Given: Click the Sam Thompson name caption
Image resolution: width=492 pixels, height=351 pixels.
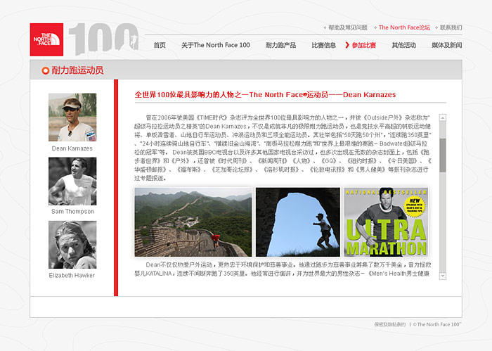Looking at the screenshot, I should (72, 212).
